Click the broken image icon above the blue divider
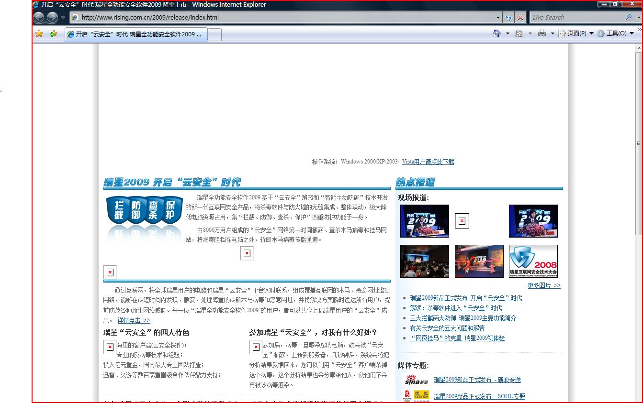 [110, 272]
